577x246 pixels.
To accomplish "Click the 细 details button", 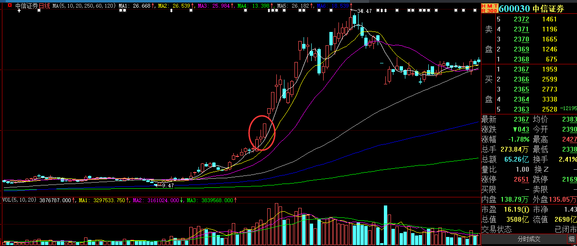I will click(572, 239).
